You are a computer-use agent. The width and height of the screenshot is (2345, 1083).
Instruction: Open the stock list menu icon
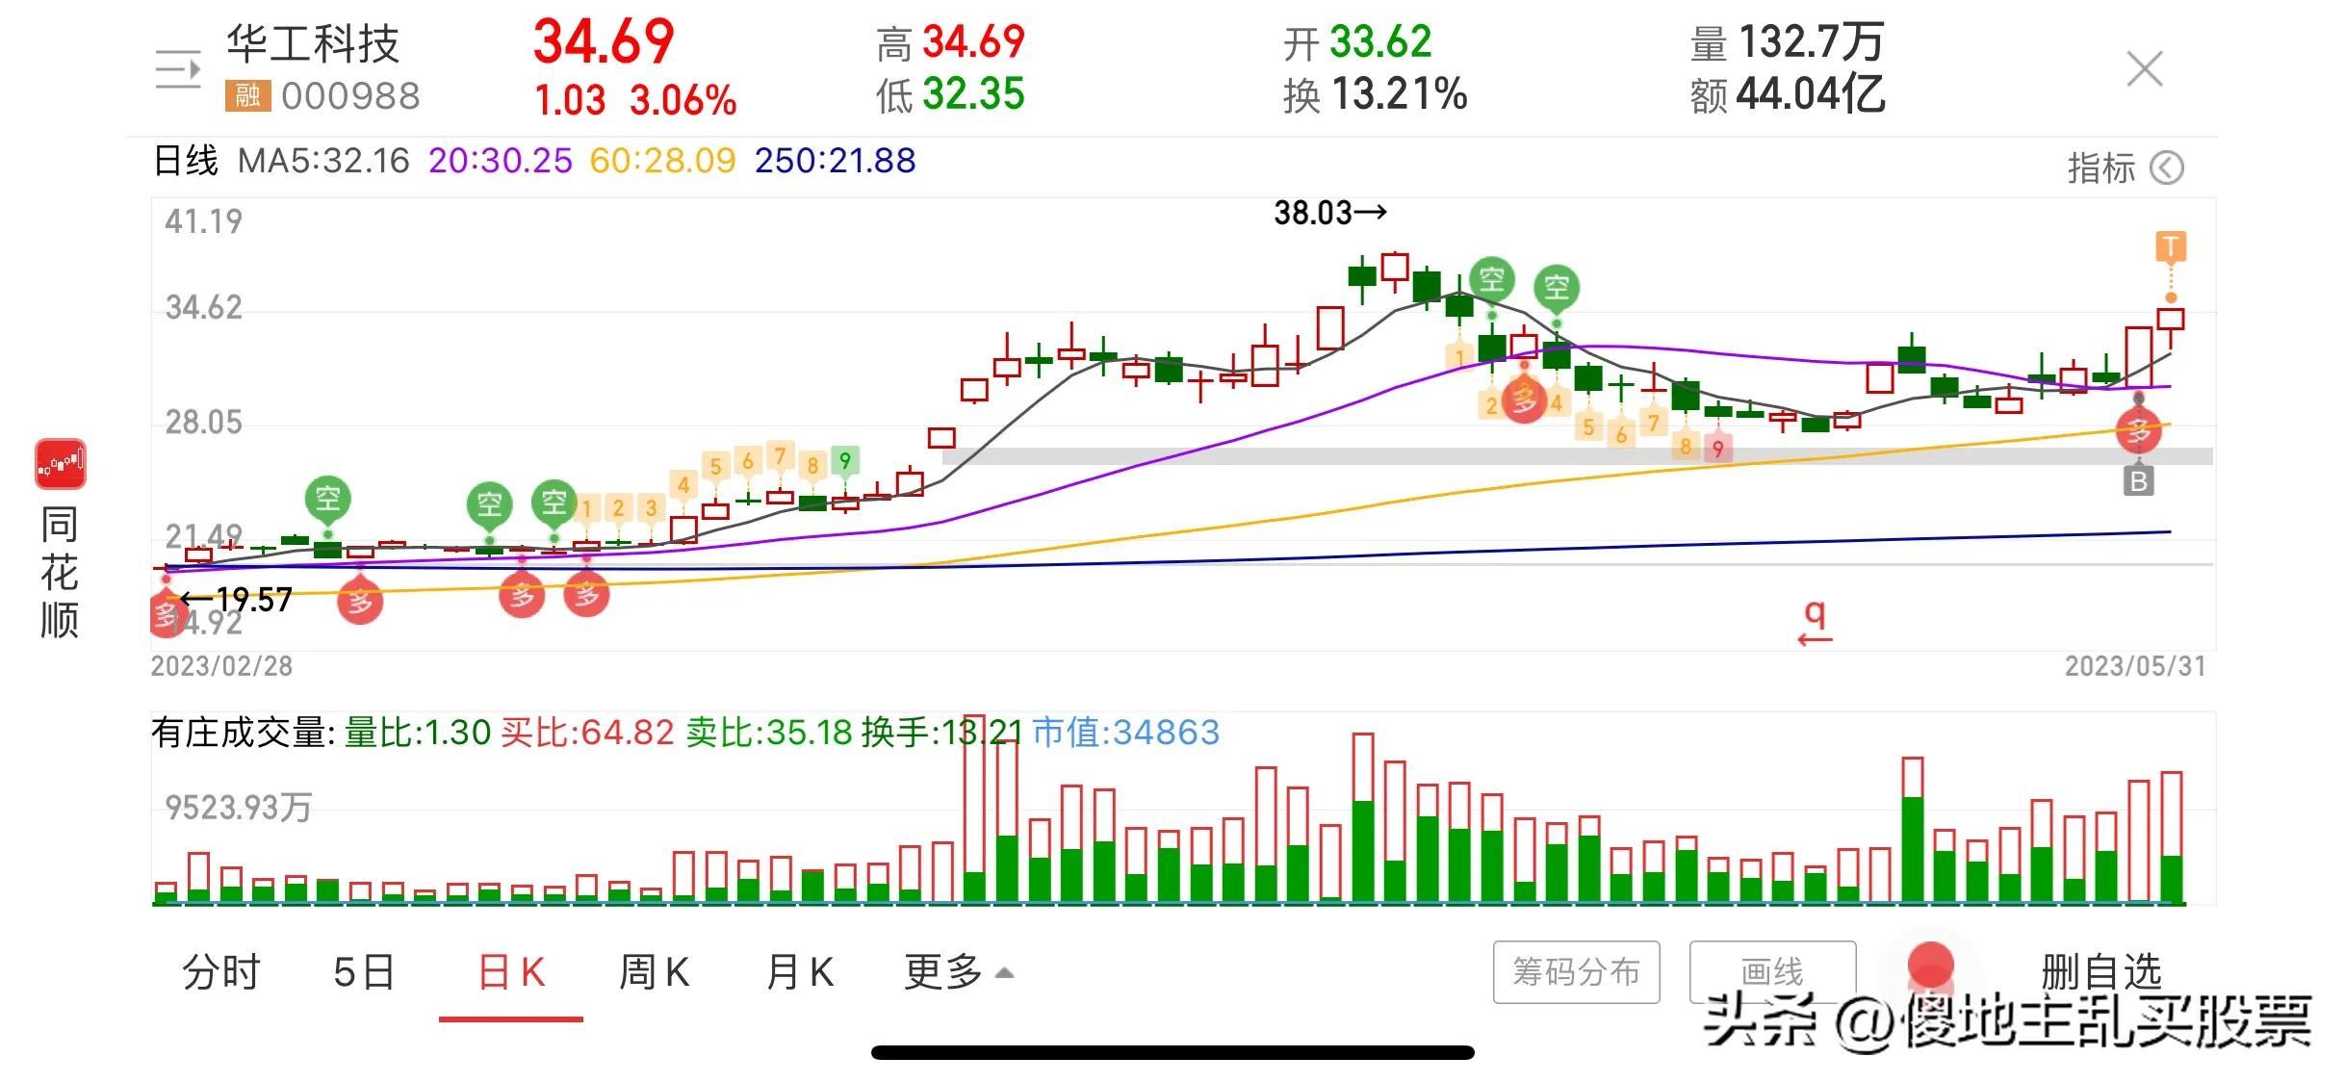pos(178,69)
